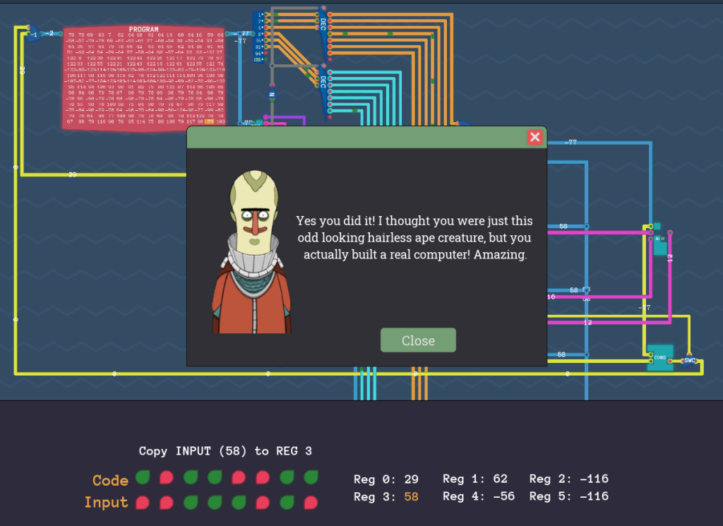Dismiss dialog with the red X button

pyautogui.click(x=535, y=137)
